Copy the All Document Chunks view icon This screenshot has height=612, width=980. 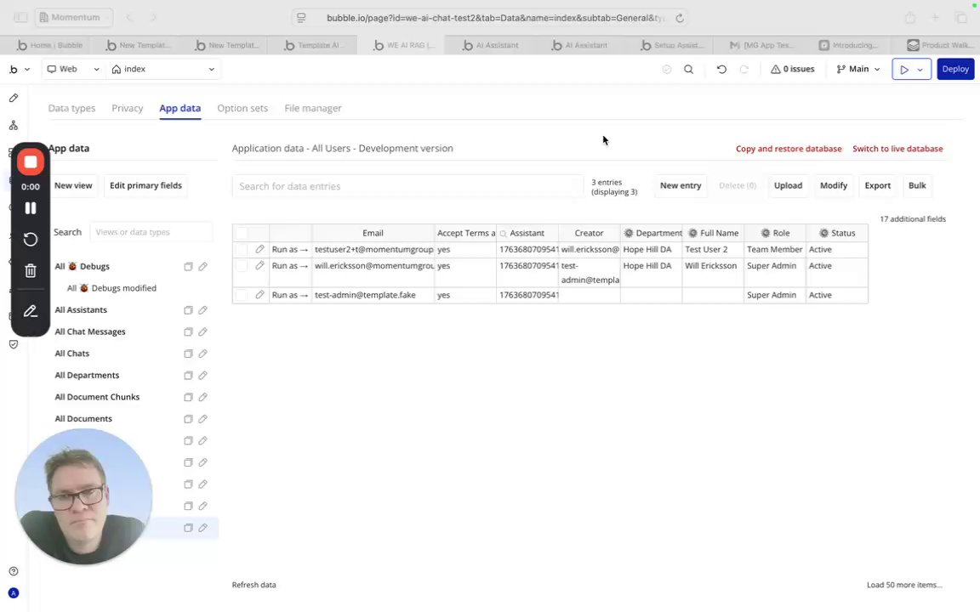pos(188,398)
